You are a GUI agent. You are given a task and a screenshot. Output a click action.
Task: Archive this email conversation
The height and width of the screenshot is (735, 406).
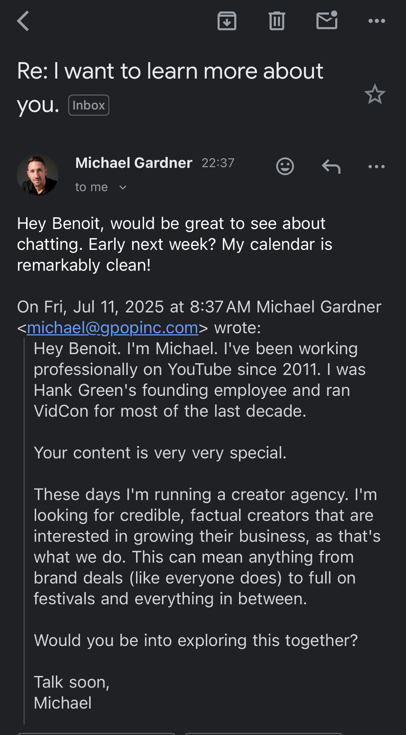[227, 21]
